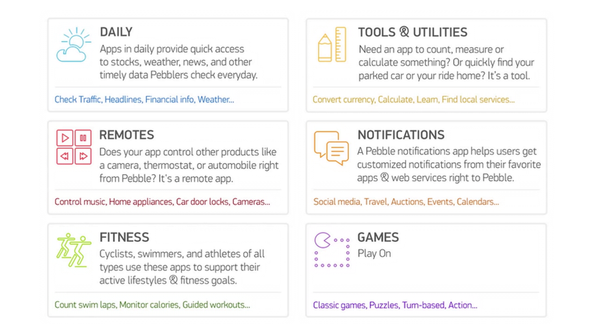Select the NOTIFICATIONS category title
Screen dimensions: 593x333
[x=401, y=135]
